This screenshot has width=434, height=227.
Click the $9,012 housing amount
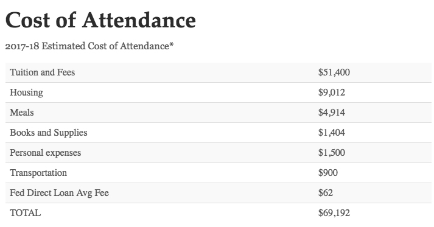pos(332,93)
